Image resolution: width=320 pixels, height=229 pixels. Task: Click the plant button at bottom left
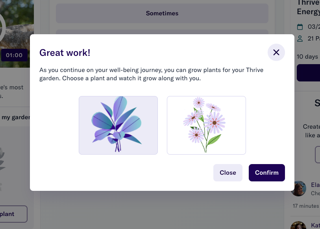click(13, 214)
